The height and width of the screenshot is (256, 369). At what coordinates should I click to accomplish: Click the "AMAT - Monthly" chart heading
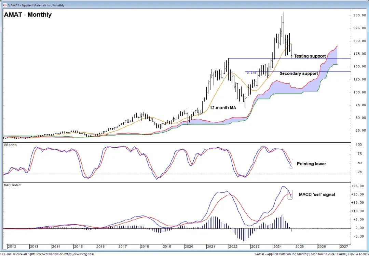pos(28,15)
